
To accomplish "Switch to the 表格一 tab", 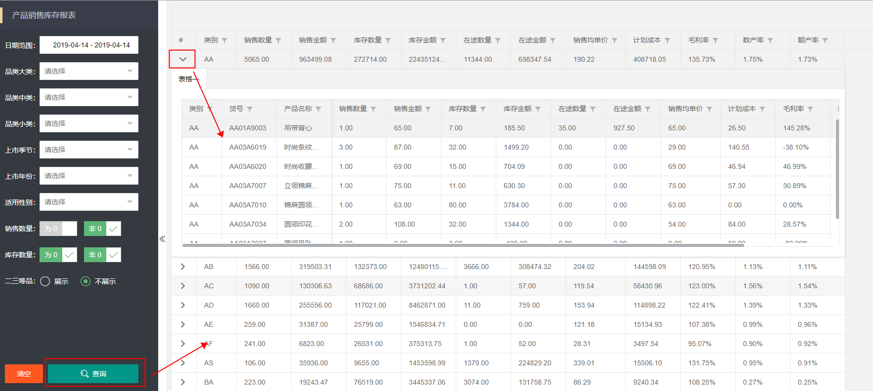I will (189, 79).
